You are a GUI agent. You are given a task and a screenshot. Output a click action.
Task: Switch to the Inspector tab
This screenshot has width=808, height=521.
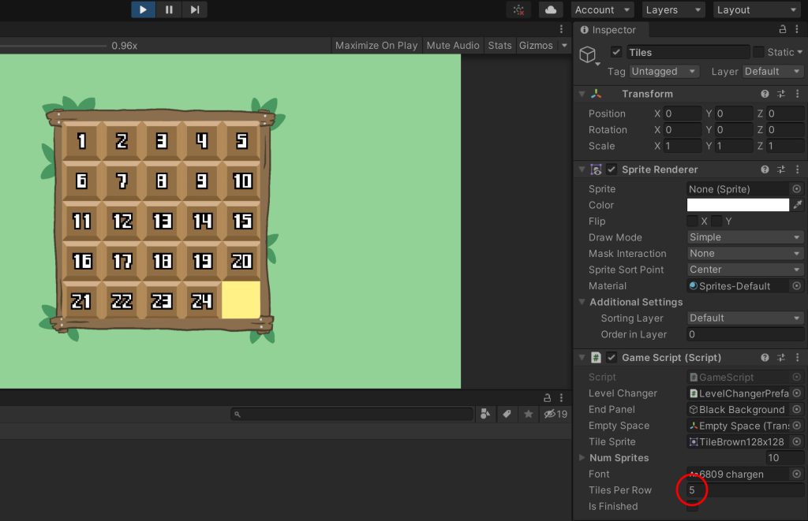tap(613, 30)
